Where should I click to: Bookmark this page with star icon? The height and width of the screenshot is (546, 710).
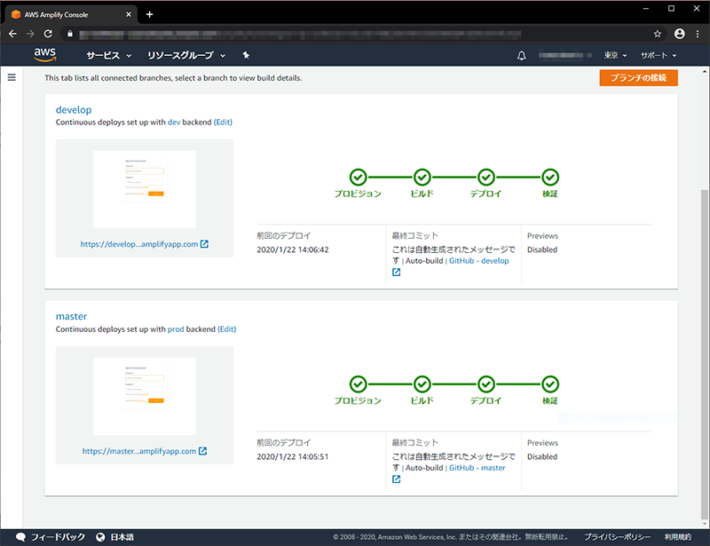[x=658, y=34]
